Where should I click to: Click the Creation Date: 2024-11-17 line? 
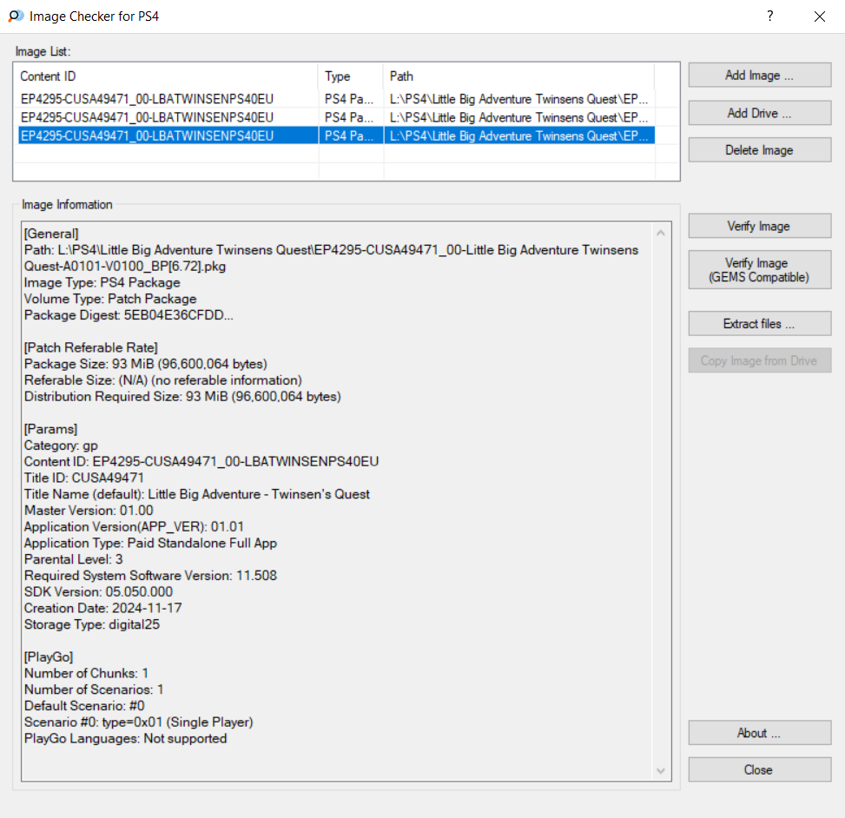[103, 608]
